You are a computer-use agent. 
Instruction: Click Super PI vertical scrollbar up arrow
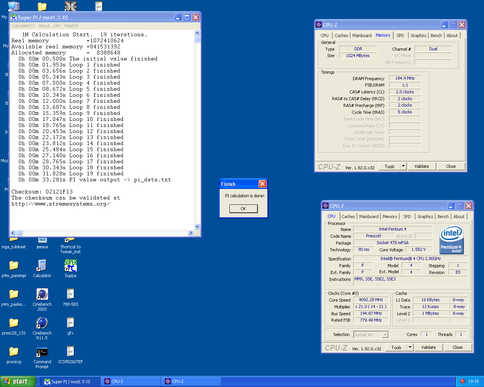click(x=197, y=33)
